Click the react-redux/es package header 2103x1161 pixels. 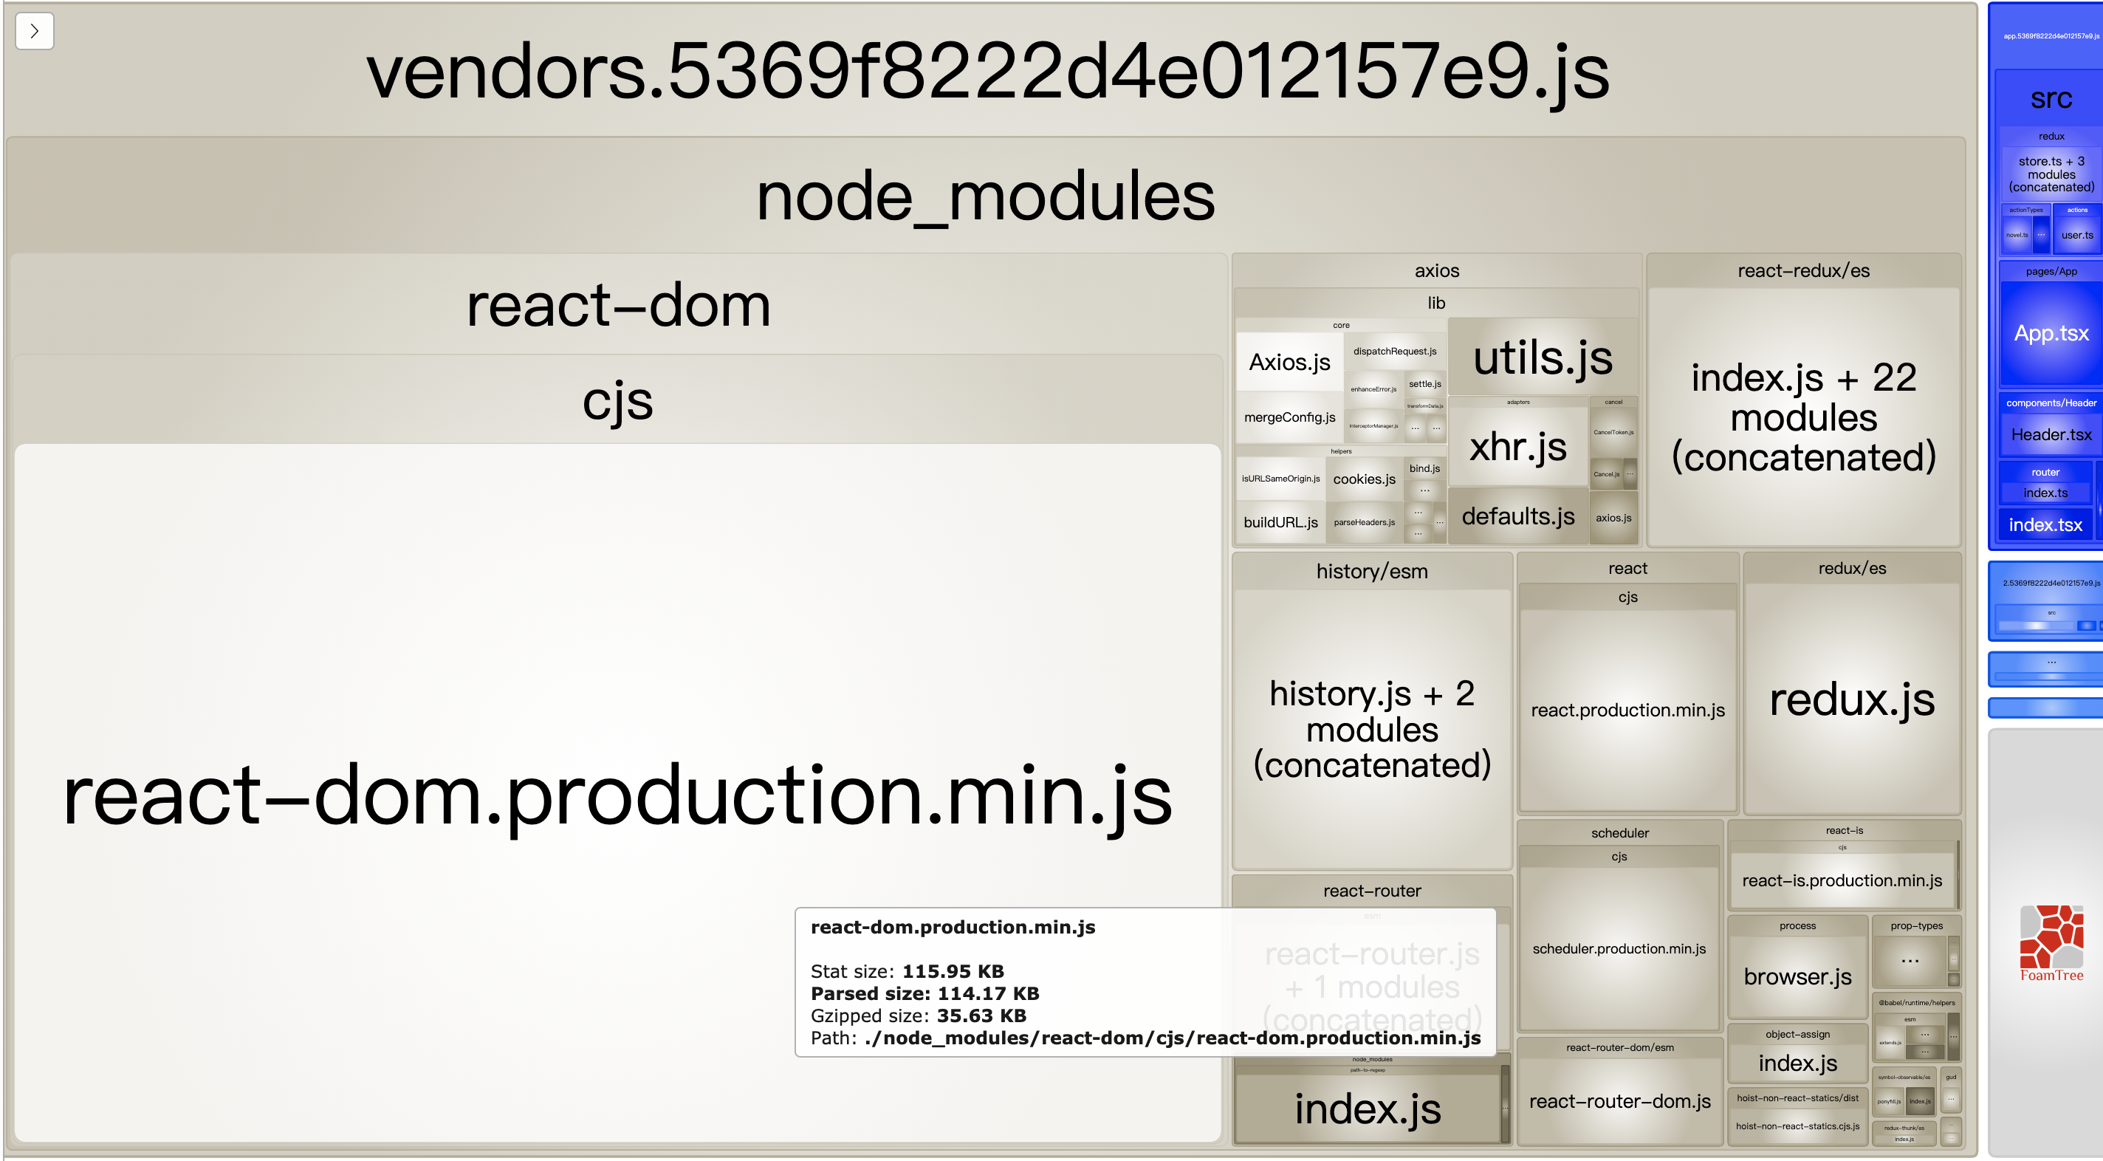[1802, 270]
